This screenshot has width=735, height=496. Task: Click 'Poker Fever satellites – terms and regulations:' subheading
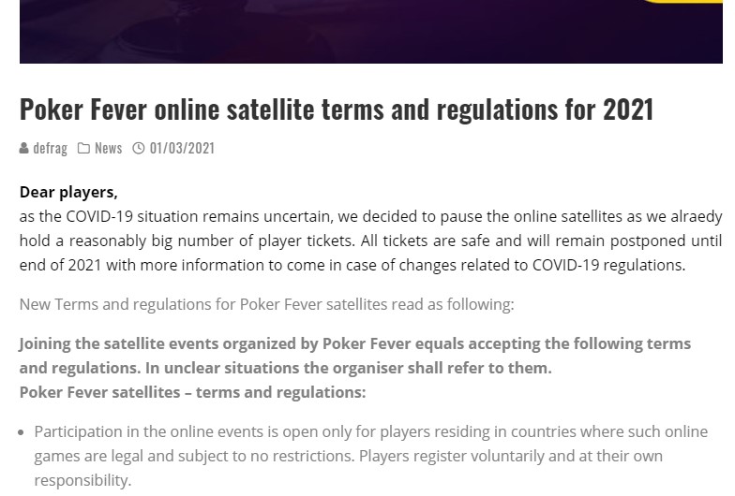[x=192, y=392]
